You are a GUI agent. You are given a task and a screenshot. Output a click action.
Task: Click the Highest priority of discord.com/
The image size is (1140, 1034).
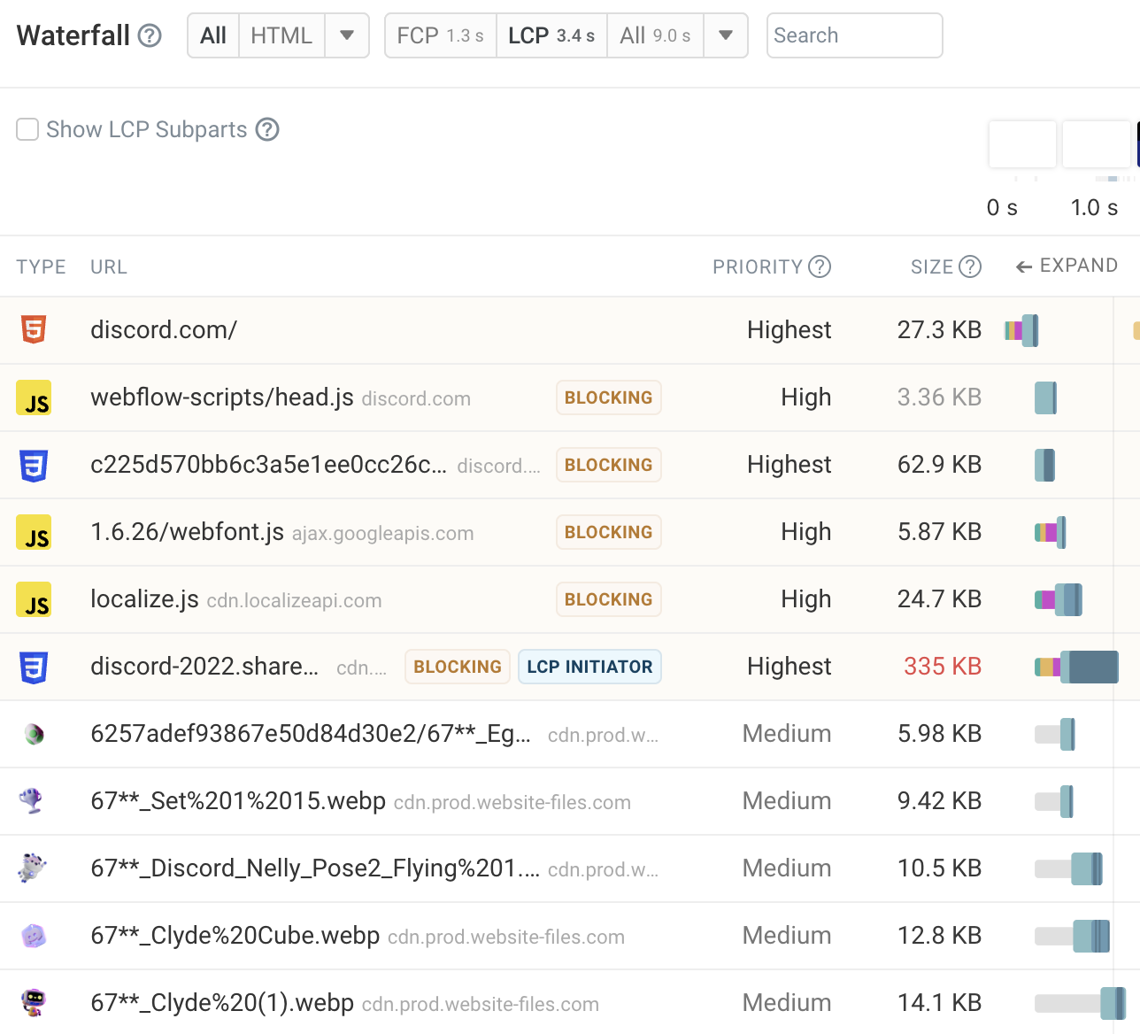tap(789, 330)
